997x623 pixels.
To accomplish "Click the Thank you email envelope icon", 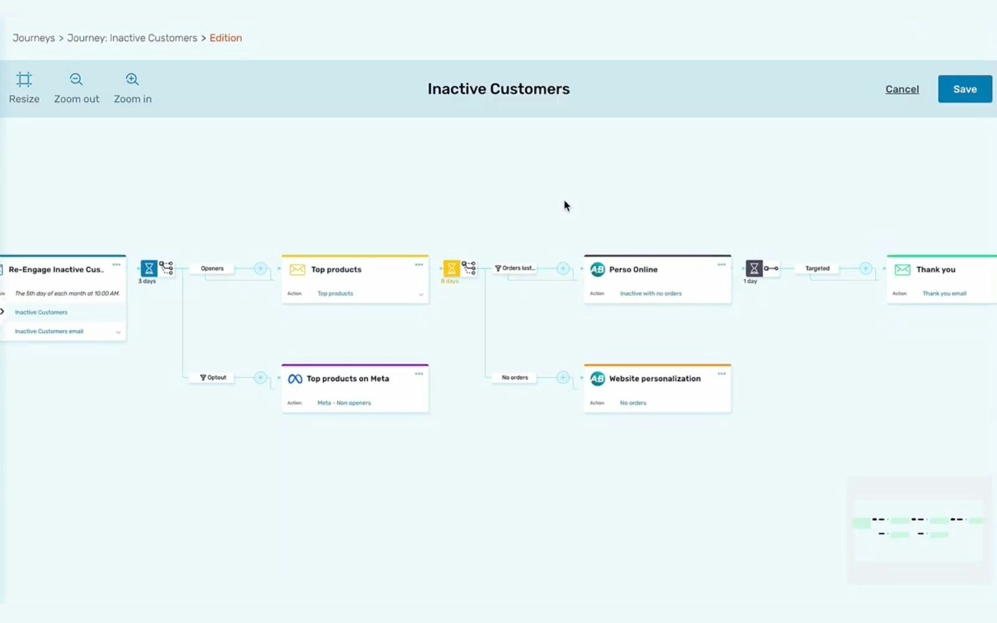I will point(902,270).
